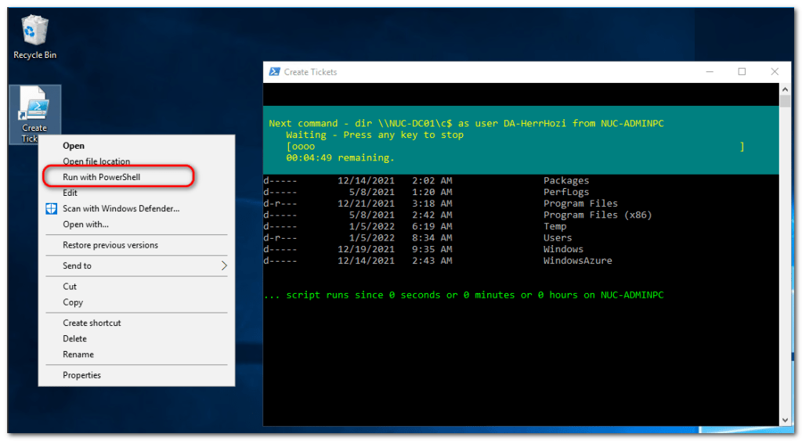
Task: Select Restore previous versions
Action: point(110,245)
